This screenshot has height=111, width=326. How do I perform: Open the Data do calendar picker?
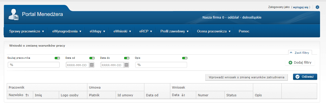click(x=126, y=65)
